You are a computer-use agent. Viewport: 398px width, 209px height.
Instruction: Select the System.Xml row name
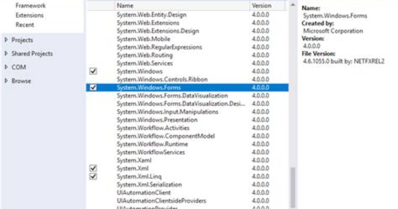coord(132,168)
